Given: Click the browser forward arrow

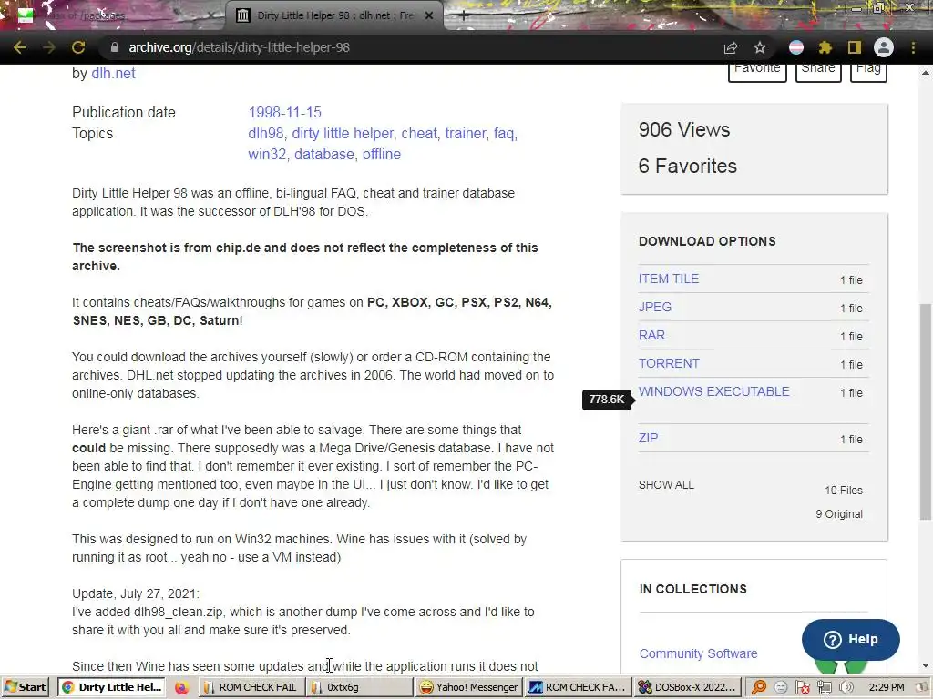Looking at the screenshot, I should [49, 47].
